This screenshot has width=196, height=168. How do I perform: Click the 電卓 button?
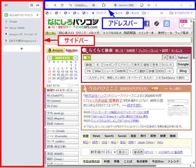click(x=172, y=57)
